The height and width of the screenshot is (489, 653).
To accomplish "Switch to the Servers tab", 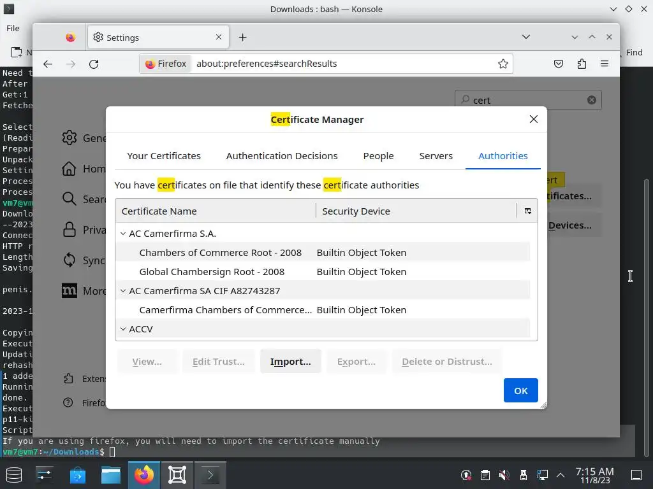I will (436, 156).
